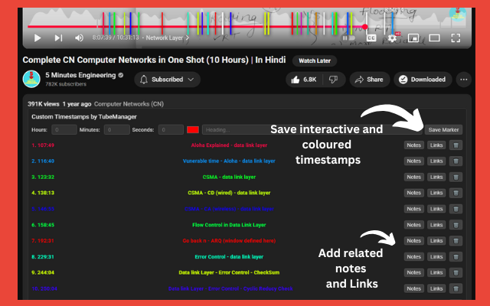Delete the Flow Control timestamp
490x306 pixels.
pyautogui.click(x=456, y=225)
